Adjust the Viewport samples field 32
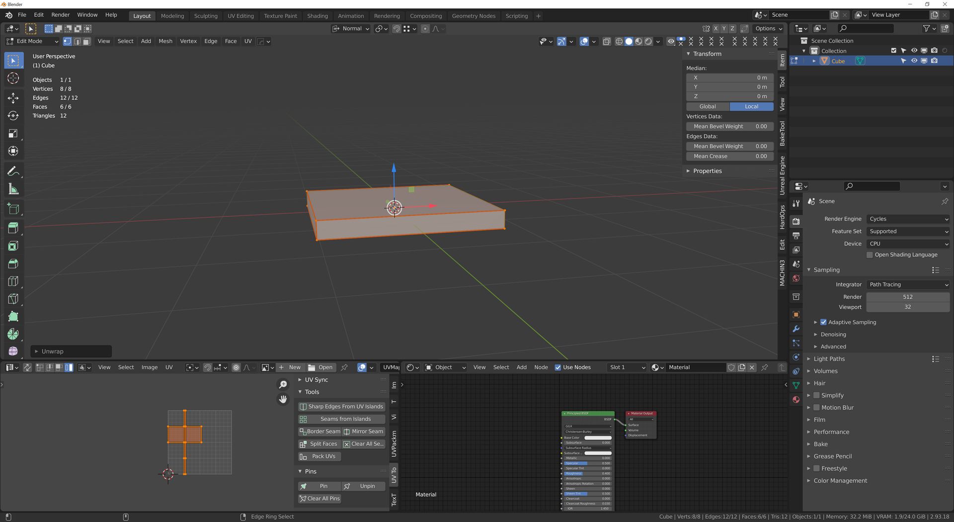 click(x=908, y=307)
